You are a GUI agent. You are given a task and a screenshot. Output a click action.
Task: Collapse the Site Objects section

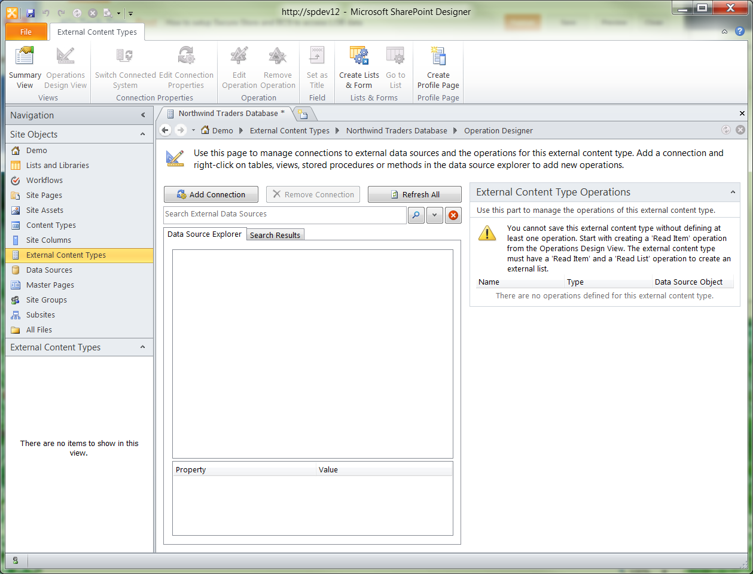[142, 134]
